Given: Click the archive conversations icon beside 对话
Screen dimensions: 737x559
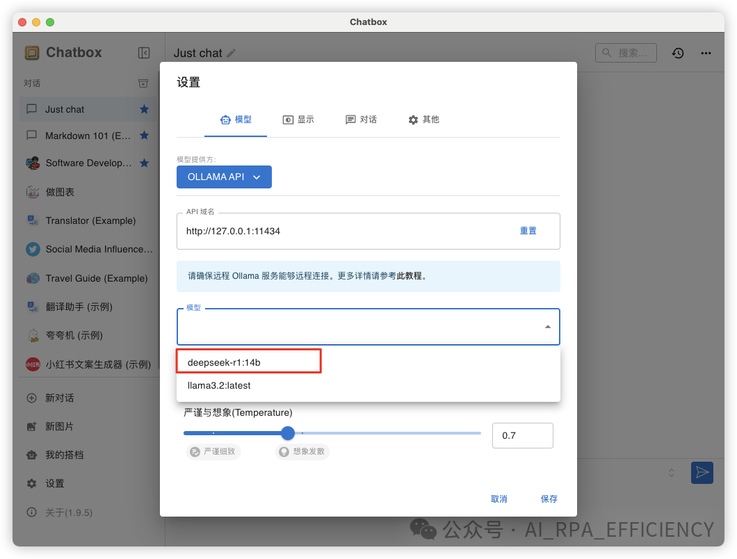Looking at the screenshot, I should [x=143, y=83].
